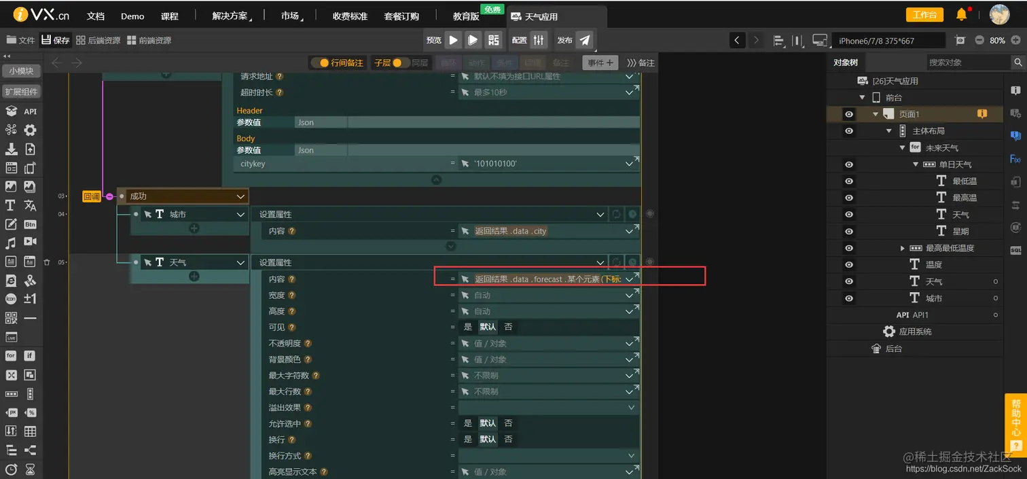Toggle visibility of 主体布局
This screenshot has width=1027, height=479.
(849, 130)
